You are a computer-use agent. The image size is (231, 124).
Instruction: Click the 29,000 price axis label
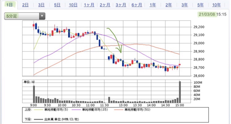(199, 43)
